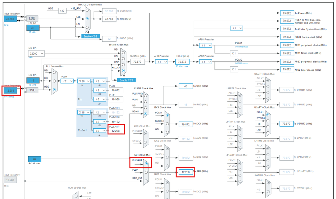Select HSE in the PLL Source Mux
The height and width of the screenshot is (199, 336).
tap(55, 90)
